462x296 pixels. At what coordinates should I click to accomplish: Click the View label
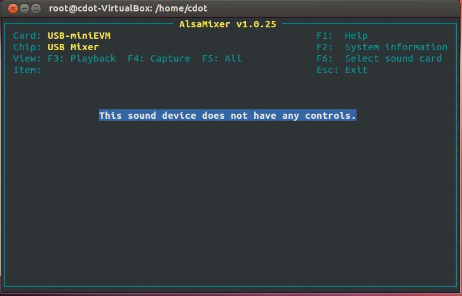coord(27,58)
